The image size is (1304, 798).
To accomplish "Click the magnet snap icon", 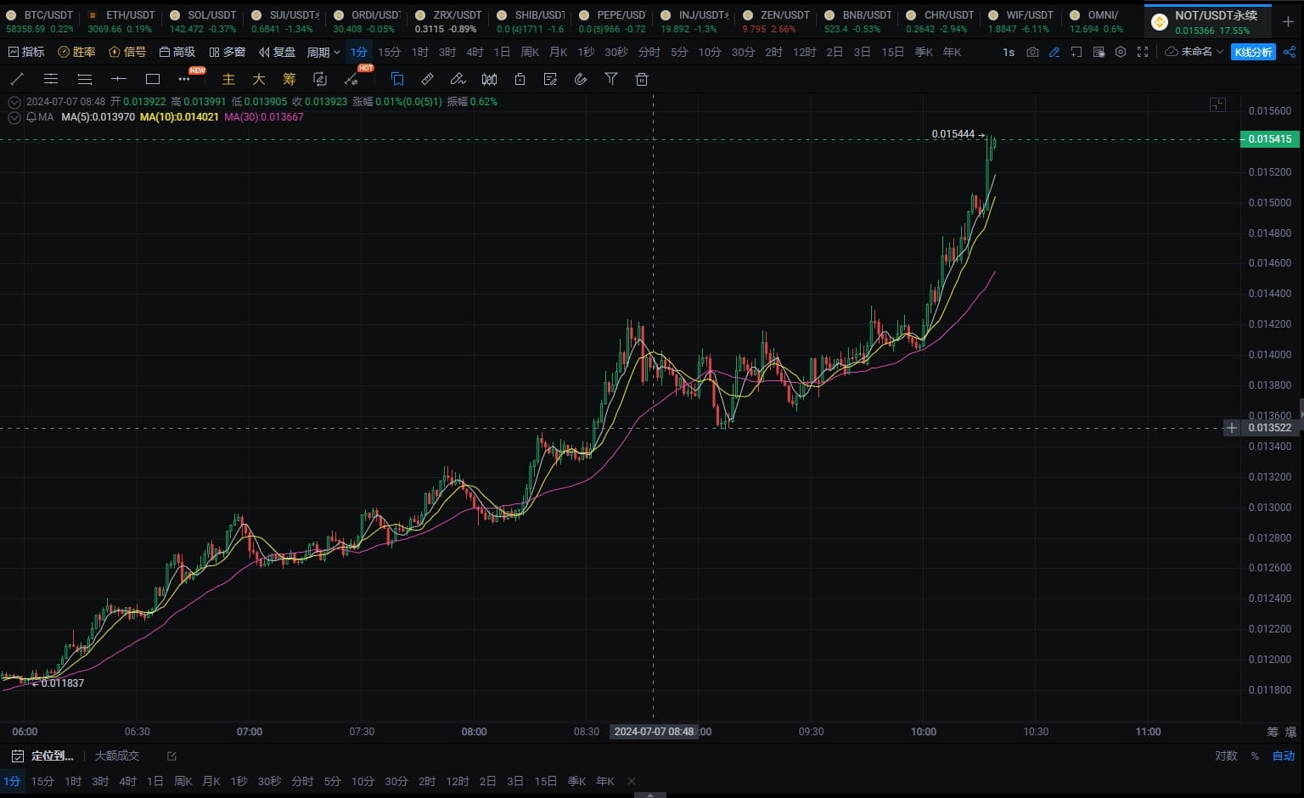I will (x=581, y=79).
